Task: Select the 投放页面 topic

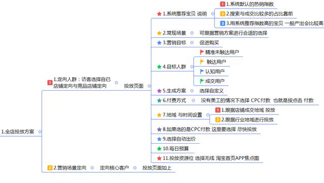Action: point(134,86)
